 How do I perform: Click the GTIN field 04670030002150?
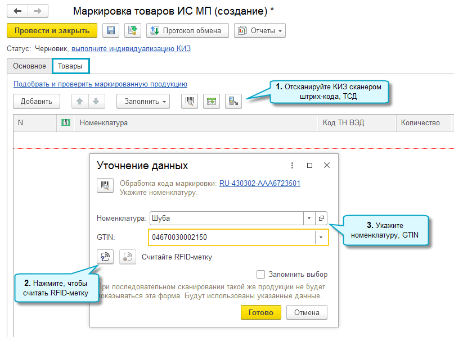(232, 237)
